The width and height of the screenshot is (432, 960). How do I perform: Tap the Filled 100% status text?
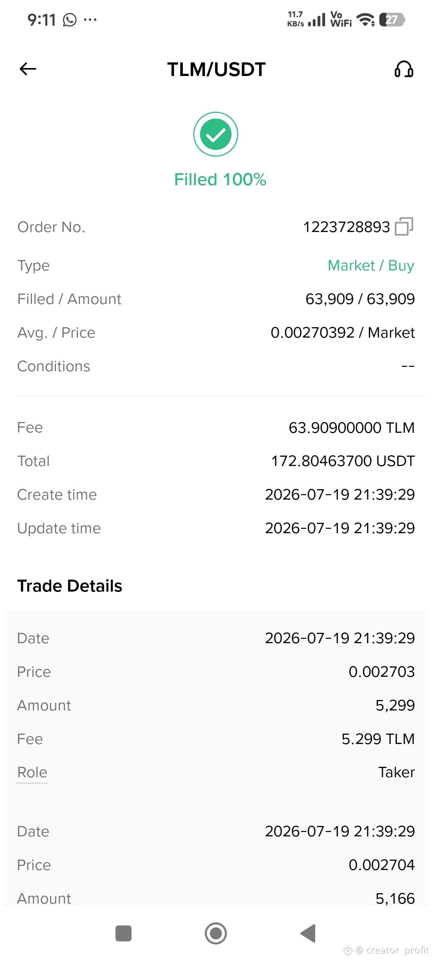(220, 179)
